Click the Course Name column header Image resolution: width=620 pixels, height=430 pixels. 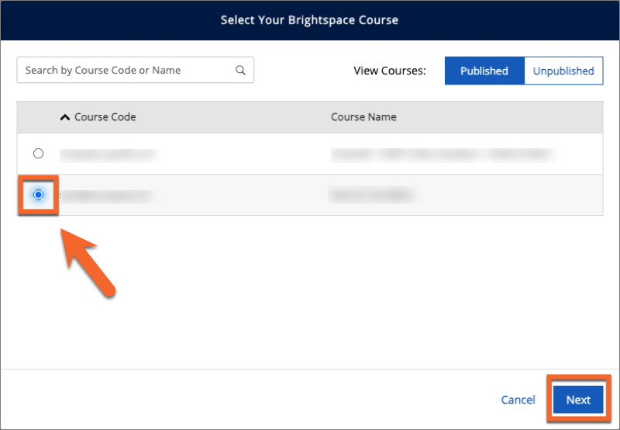pyautogui.click(x=363, y=117)
